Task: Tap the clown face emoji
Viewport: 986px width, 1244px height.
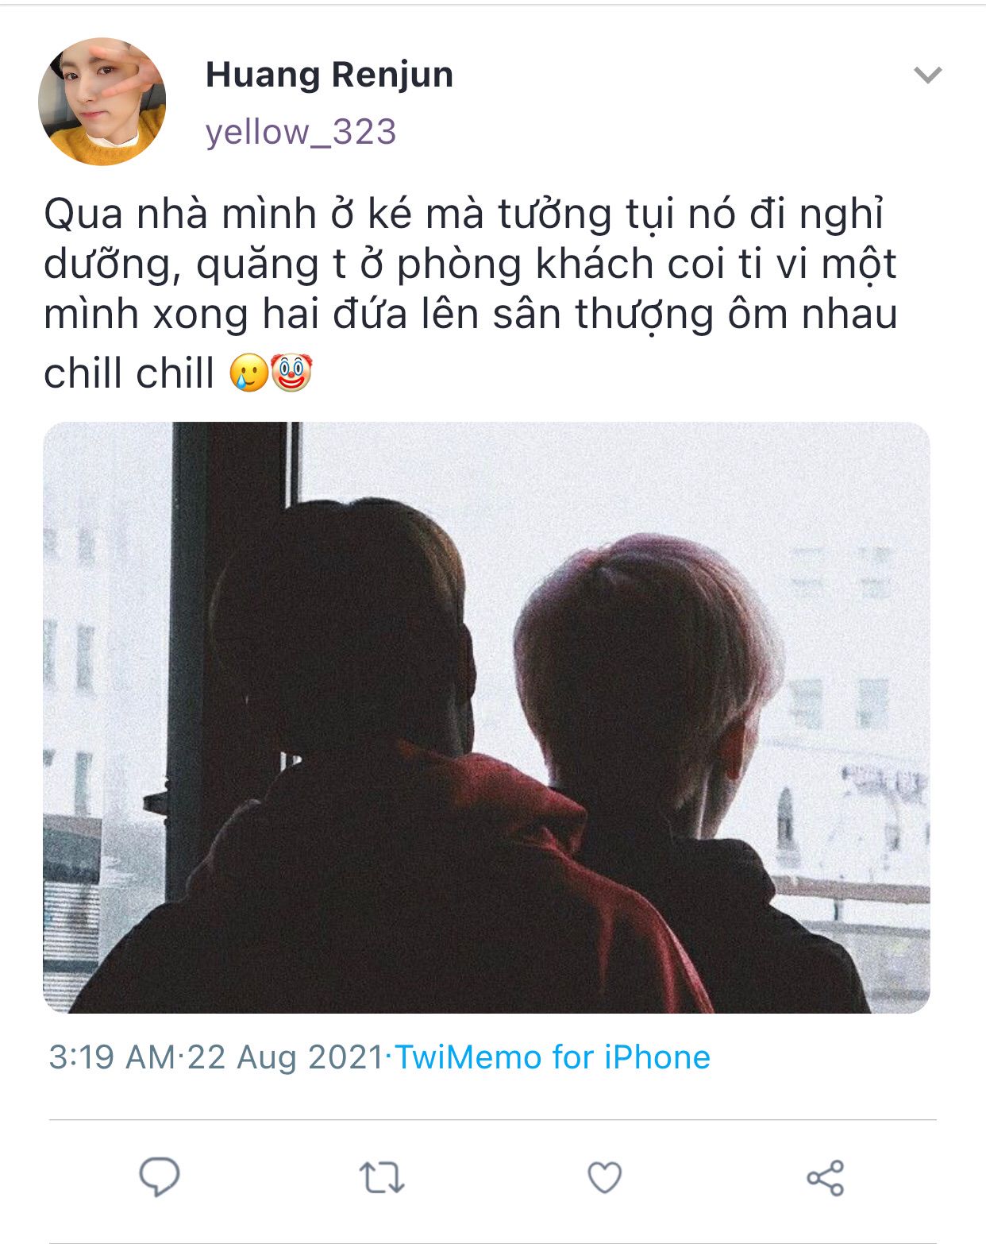Action: pyautogui.click(x=291, y=373)
